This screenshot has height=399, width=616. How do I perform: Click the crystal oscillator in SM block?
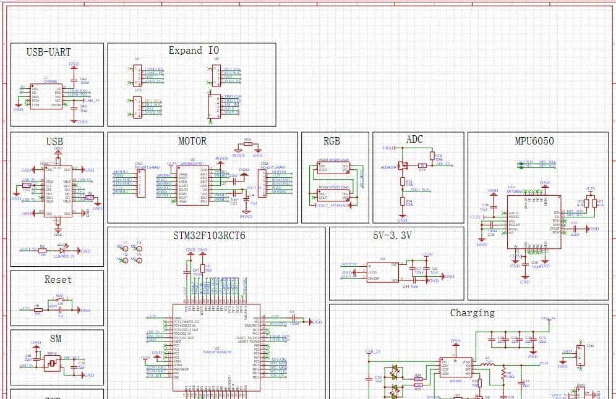click(x=53, y=364)
